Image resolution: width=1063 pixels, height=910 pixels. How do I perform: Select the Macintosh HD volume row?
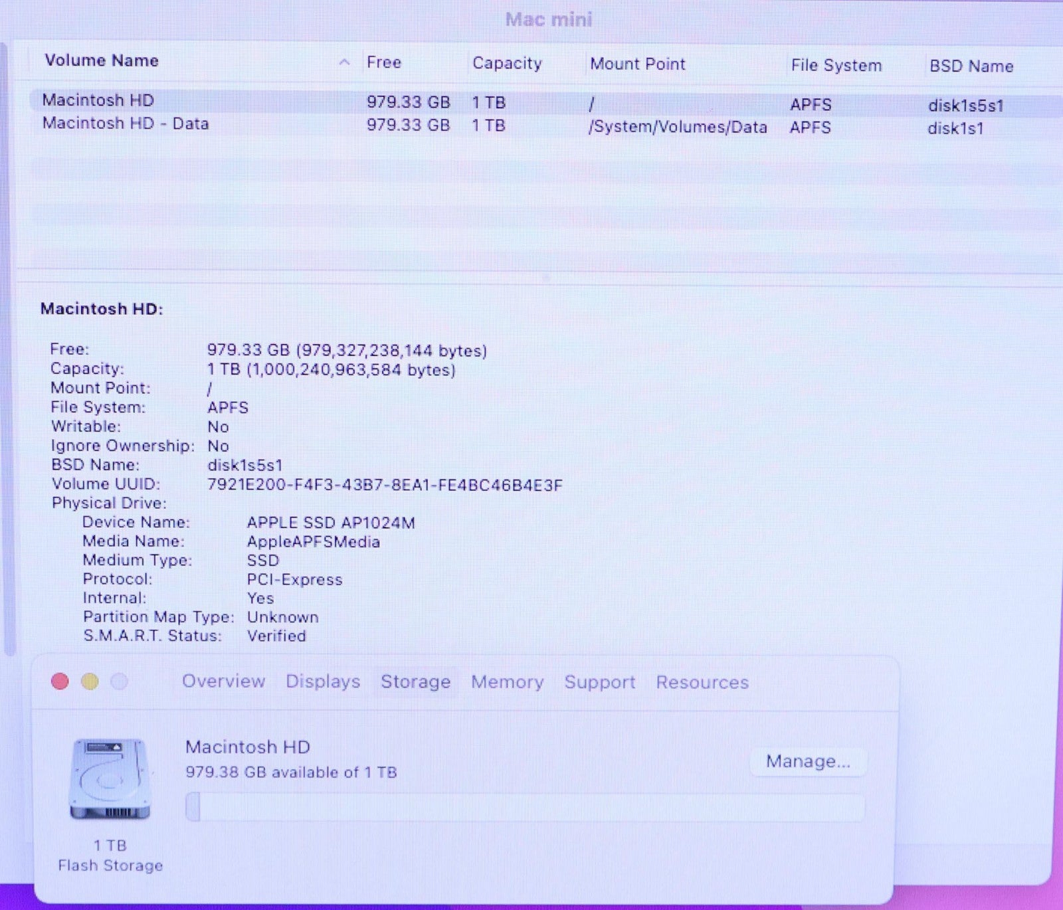(x=545, y=102)
